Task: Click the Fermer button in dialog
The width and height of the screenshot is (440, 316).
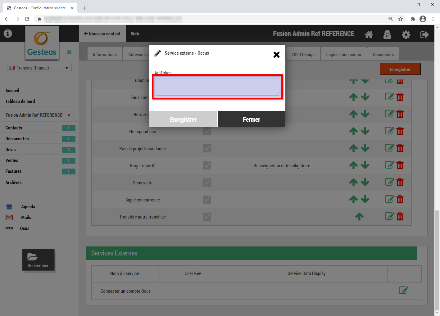Action: click(x=251, y=120)
